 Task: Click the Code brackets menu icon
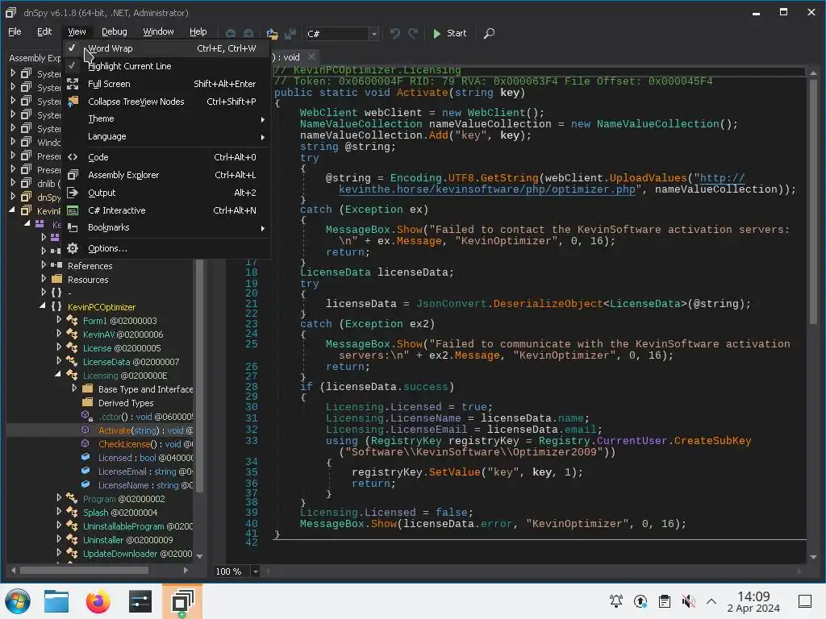[73, 157]
